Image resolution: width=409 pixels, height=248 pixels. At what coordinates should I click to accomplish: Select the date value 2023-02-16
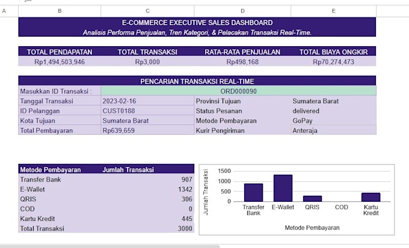[x=119, y=101]
